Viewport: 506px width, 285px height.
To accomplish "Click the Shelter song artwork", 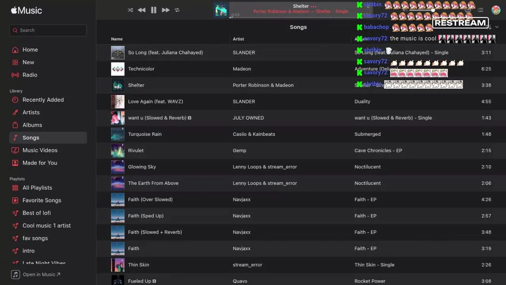I will [x=118, y=85].
